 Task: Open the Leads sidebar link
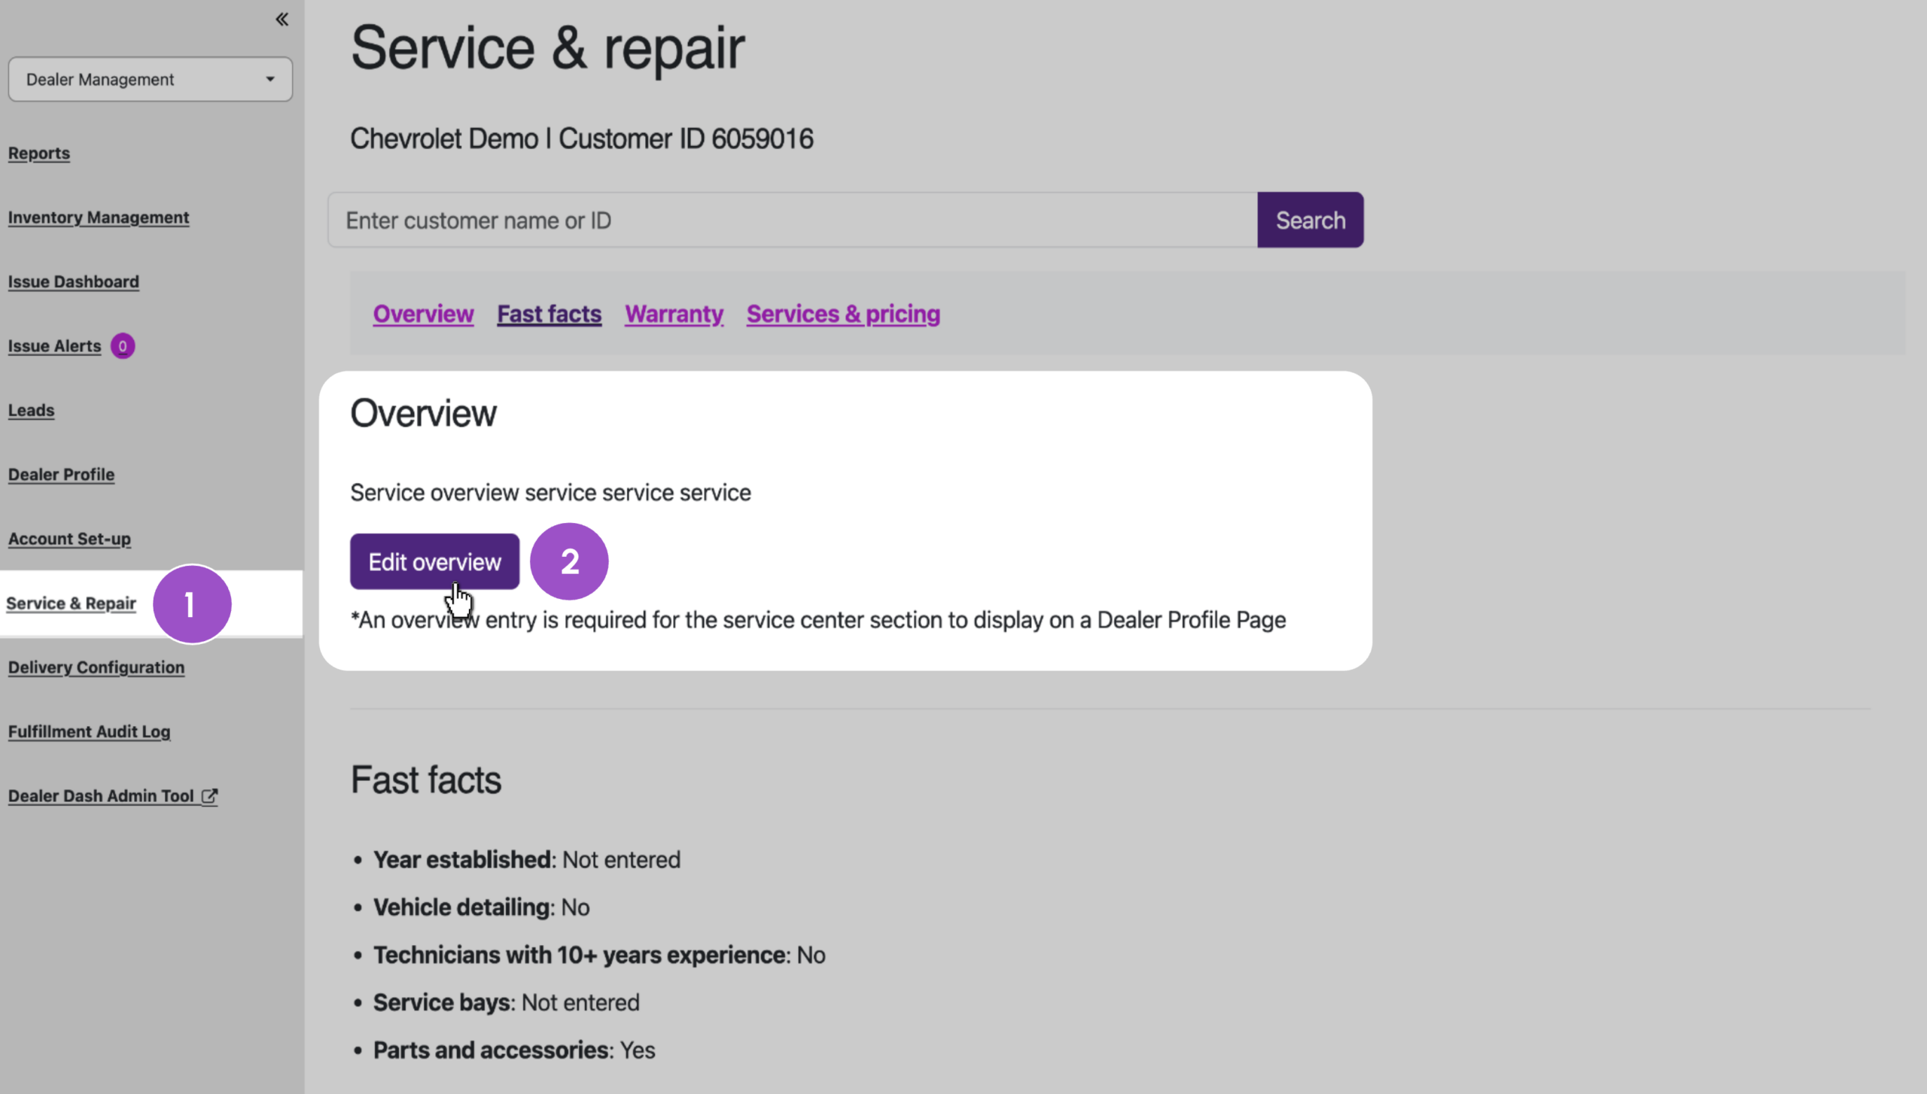point(32,410)
